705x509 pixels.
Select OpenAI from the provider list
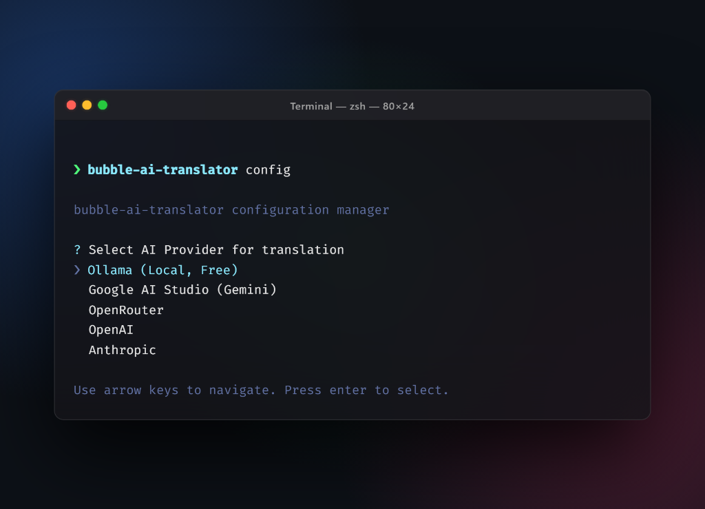coord(111,330)
